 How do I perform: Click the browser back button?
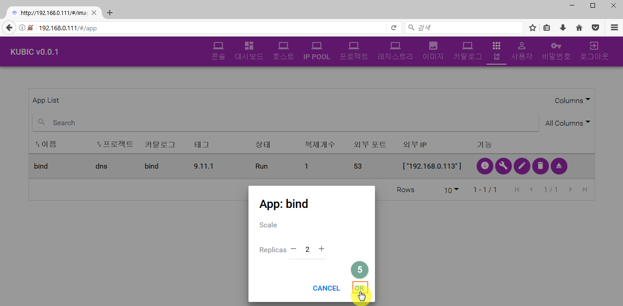(9, 28)
